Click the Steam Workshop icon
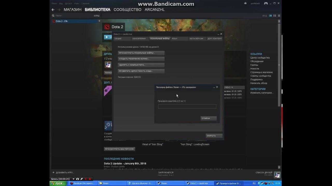Viewport: 332px width, 186px height. pyautogui.click(x=108, y=126)
